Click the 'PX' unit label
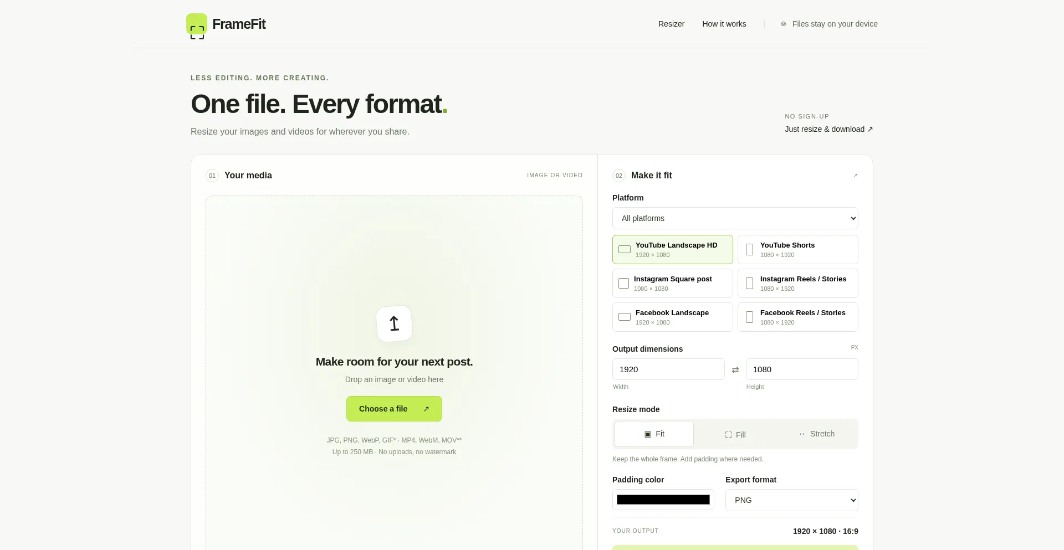This screenshot has height=550, width=1064. coord(855,348)
